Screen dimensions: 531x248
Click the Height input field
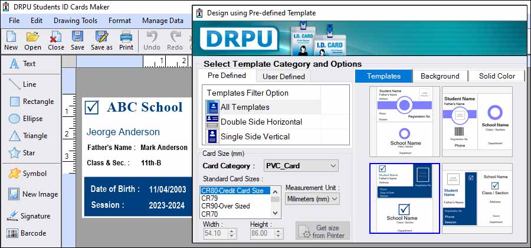[263, 233]
